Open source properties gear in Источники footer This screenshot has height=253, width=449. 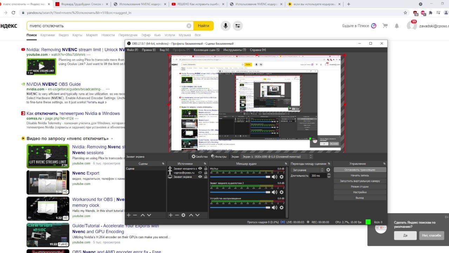coord(183,215)
